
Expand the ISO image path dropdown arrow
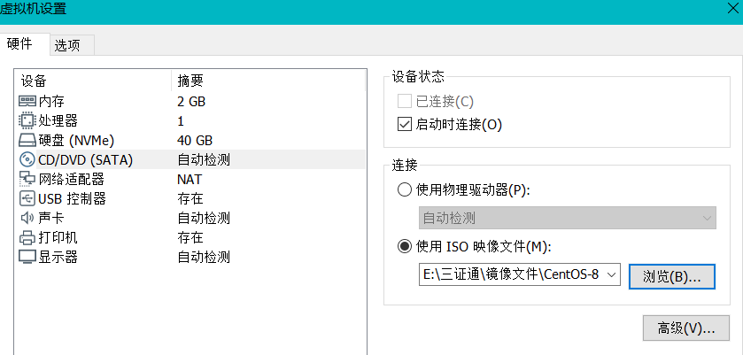pos(611,274)
